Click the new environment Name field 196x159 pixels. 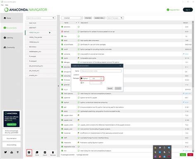coord(101,71)
